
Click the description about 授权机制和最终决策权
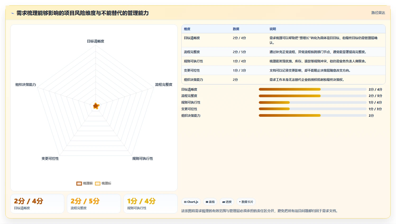coord(307,80)
